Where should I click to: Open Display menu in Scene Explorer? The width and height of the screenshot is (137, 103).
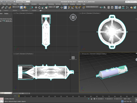pos(6,13)
